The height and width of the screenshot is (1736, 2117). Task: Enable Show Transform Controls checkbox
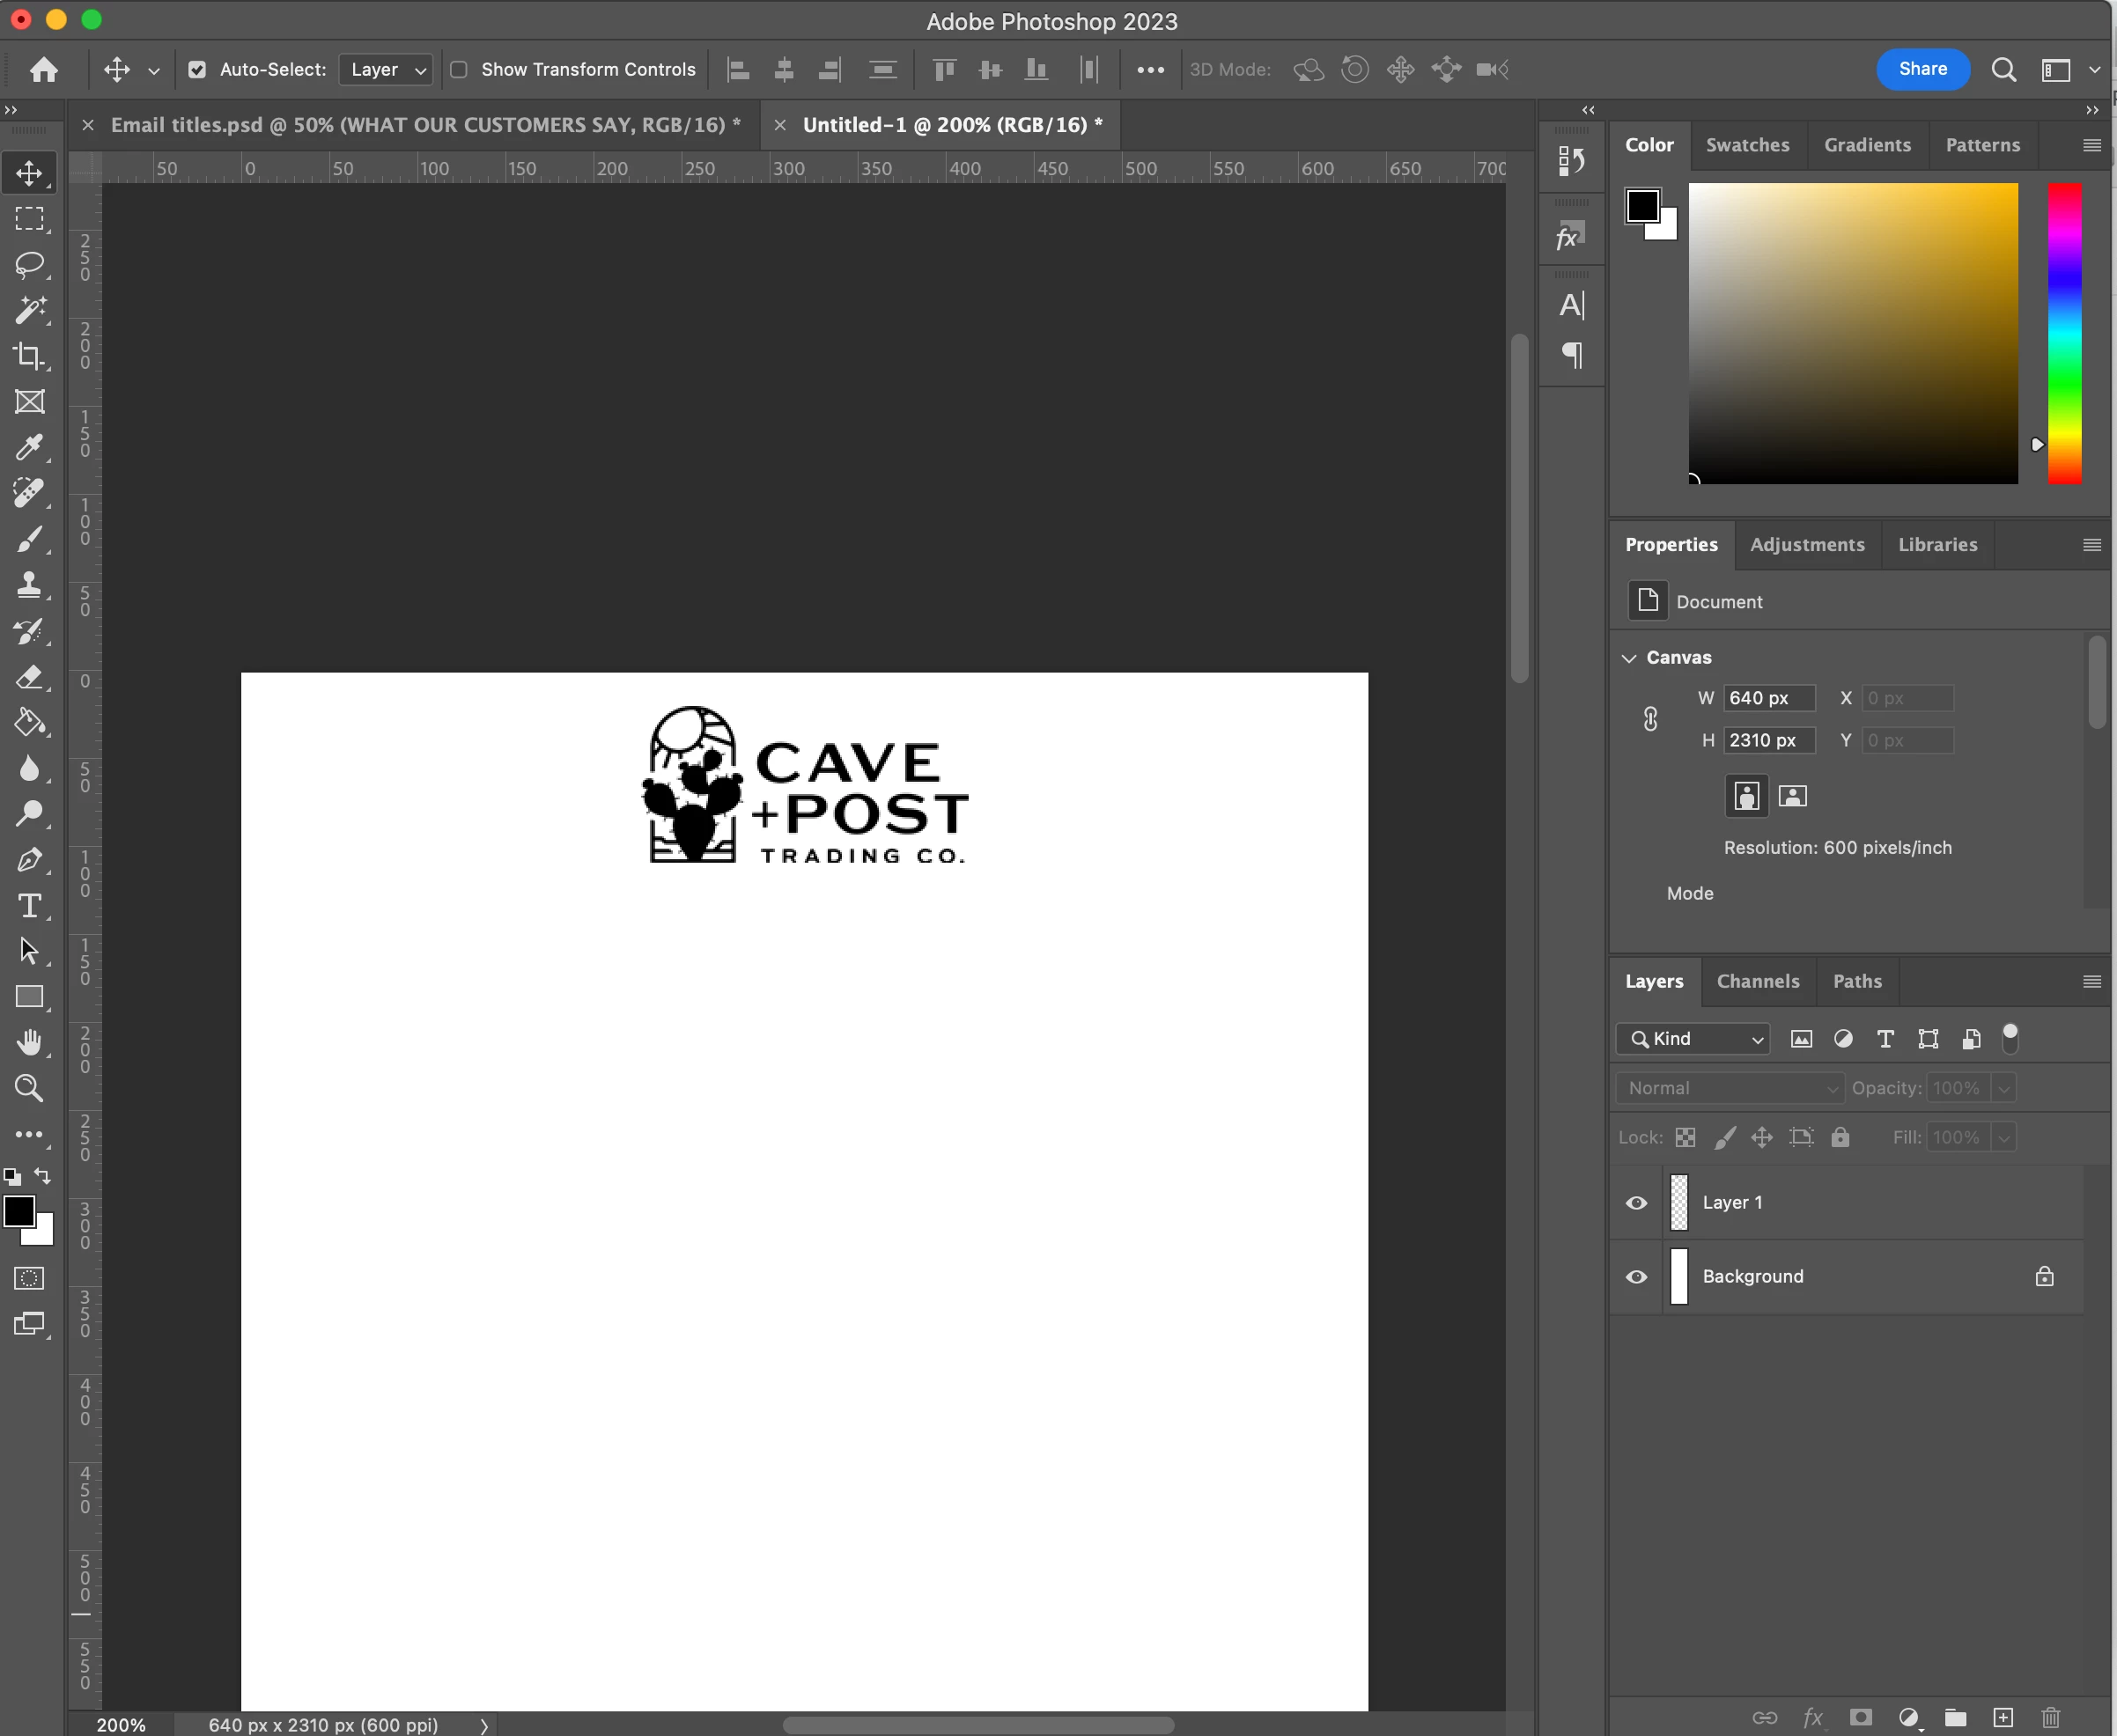point(459,70)
